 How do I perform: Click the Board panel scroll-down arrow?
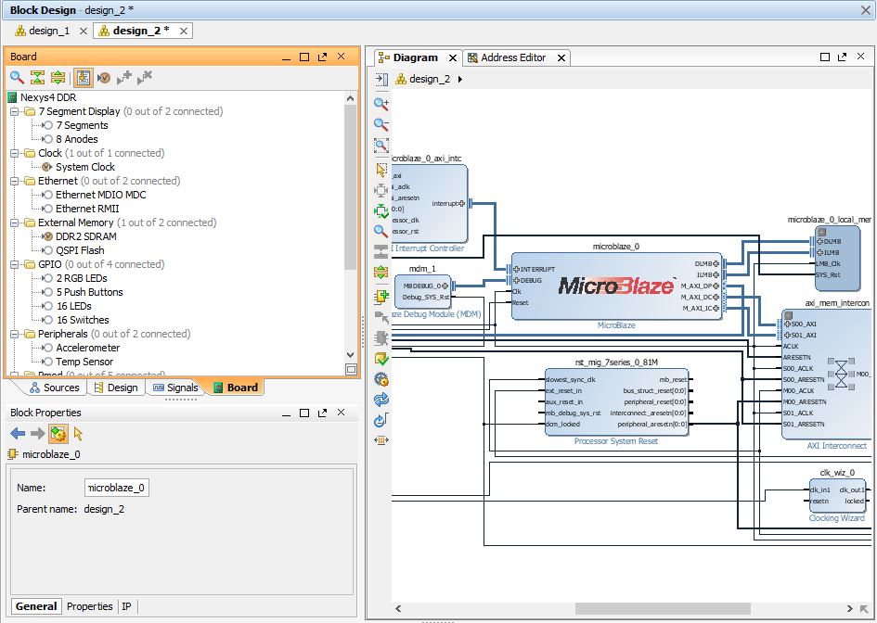pos(351,355)
